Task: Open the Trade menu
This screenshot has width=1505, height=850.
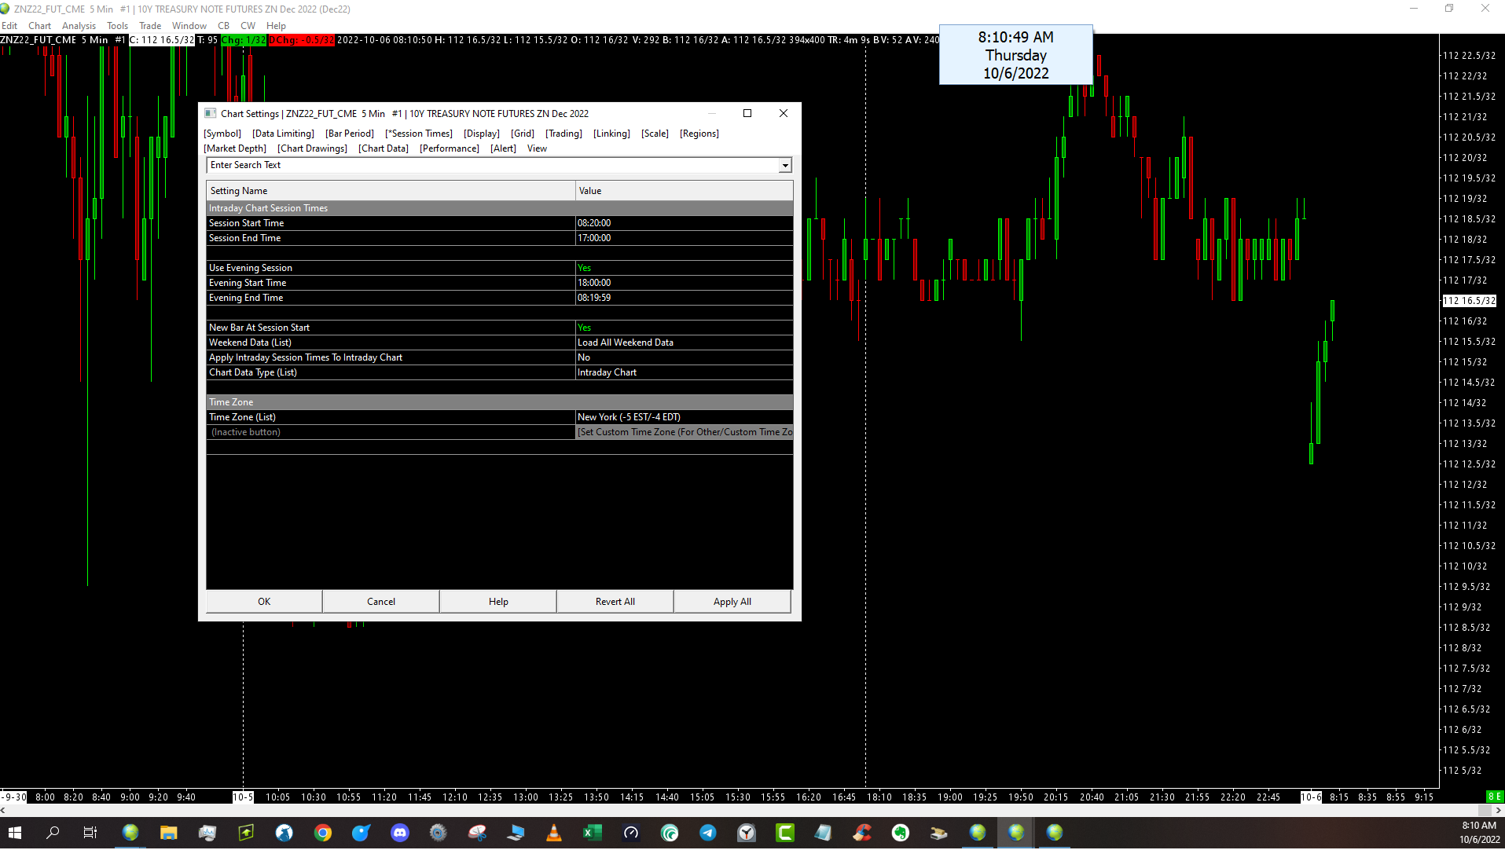Action: [150, 26]
